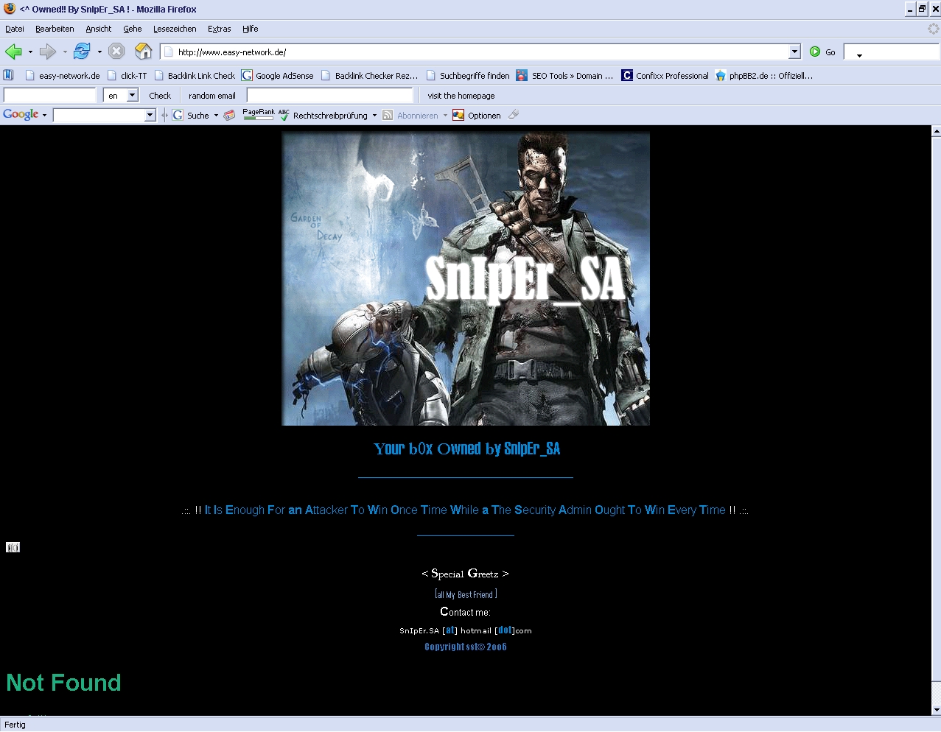Open the 'en' language dropdown

[x=133, y=95]
